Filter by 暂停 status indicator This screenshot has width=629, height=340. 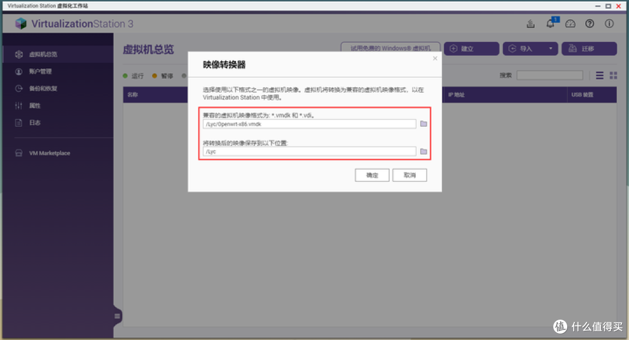tap(162, 76)
